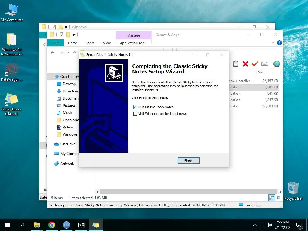Screen dimensions: 308x231
Task: Open the File menu in Games & Apps window
Action: (x=55, y=43)
